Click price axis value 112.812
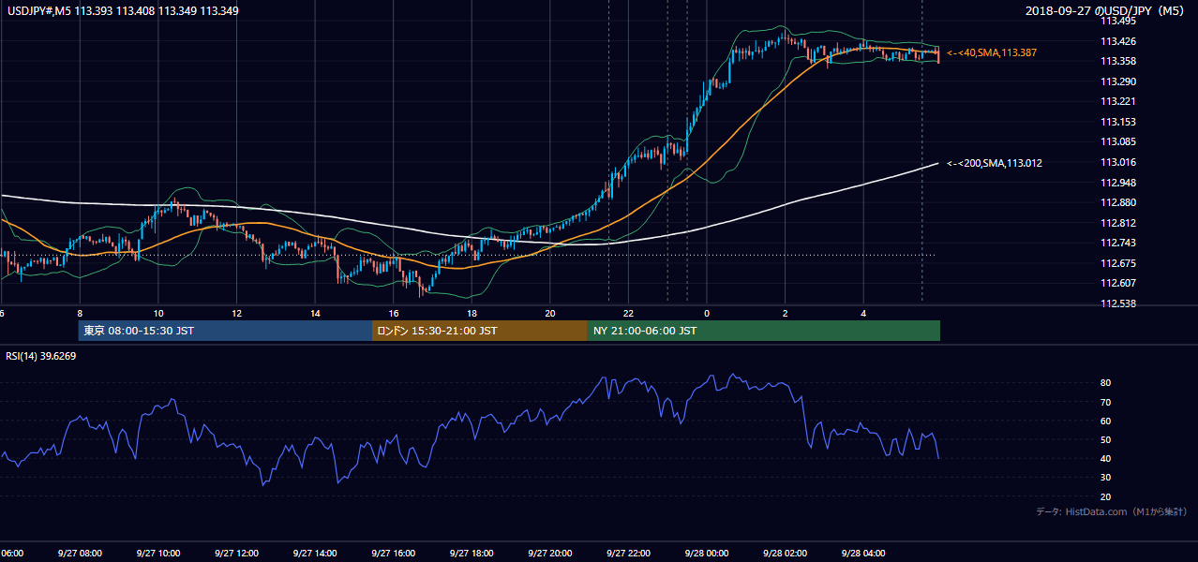The width and height of the screenshot is (1198, 562). tap(1117, 223)
